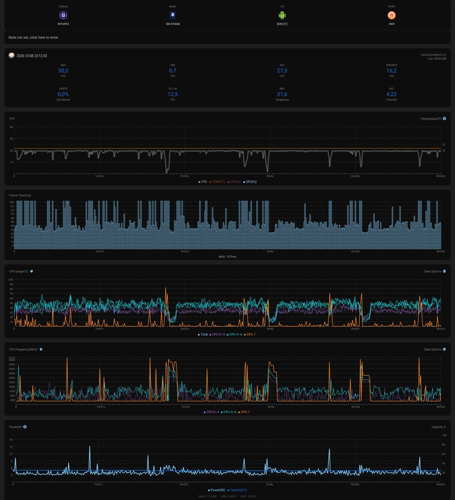Screen dimensions: 455x500
Task: Toggle CPU 4~6 in the CPU Frequency legend
Action: pos(229,412)
